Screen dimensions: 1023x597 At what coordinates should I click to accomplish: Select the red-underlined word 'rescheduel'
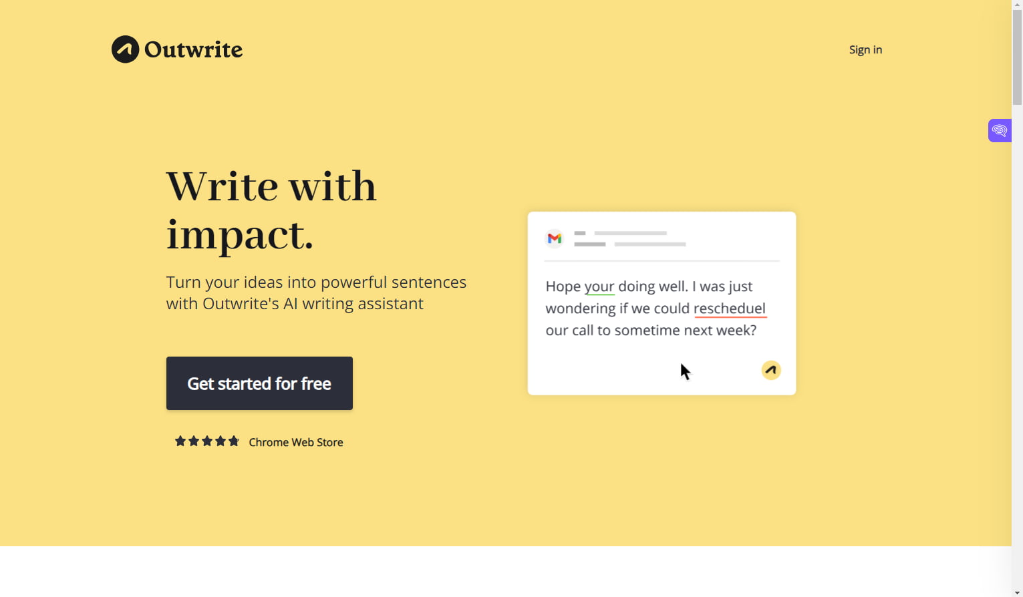tap(730, 308)
